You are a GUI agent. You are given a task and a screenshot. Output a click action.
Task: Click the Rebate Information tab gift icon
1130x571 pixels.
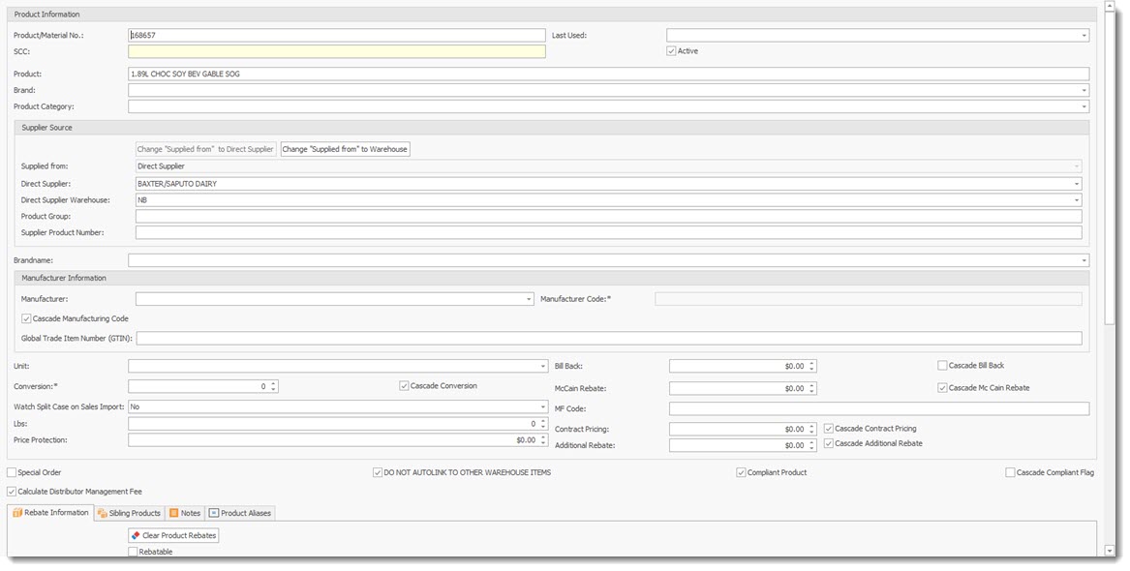[x=16, y=513]
